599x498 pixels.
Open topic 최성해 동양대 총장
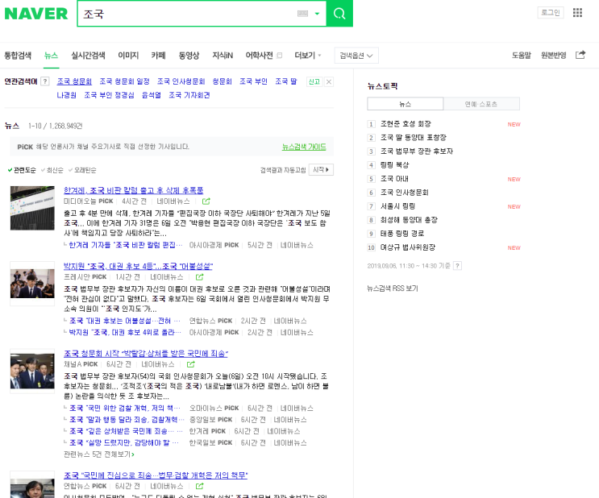409,220
